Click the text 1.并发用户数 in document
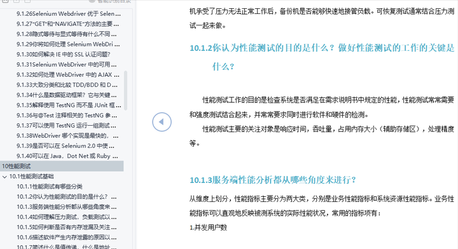 click(208, 227)
